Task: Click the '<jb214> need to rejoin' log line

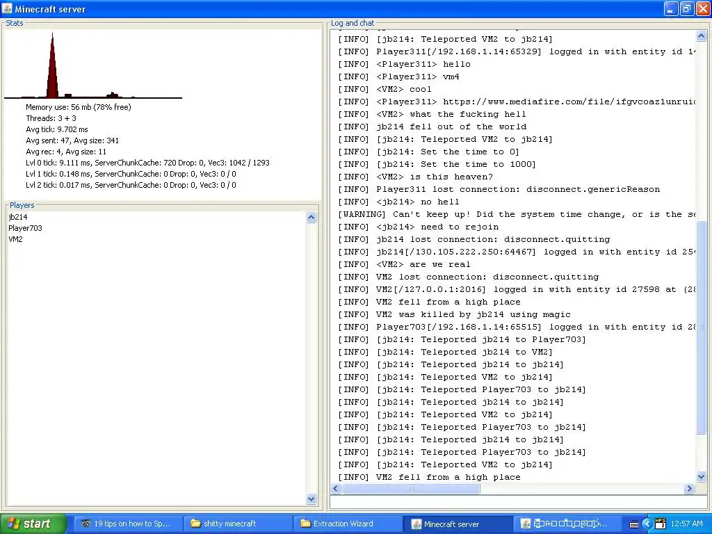Action: tap(418, 227)
